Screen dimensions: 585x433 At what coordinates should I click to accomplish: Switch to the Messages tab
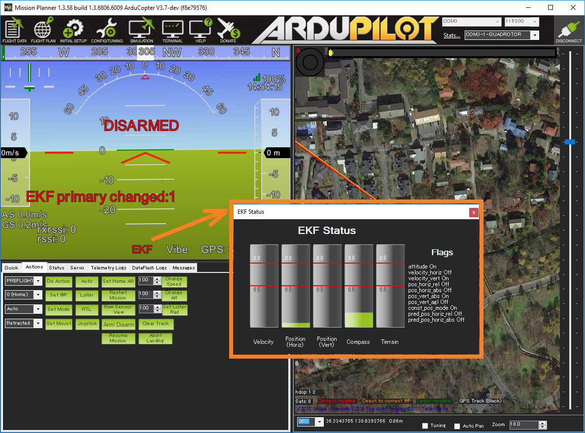[x=183, y=267]
